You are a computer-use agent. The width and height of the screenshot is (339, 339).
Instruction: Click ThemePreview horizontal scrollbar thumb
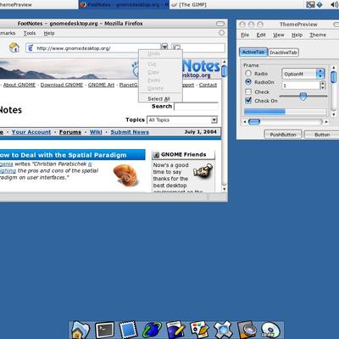click(x=254, y=122)
